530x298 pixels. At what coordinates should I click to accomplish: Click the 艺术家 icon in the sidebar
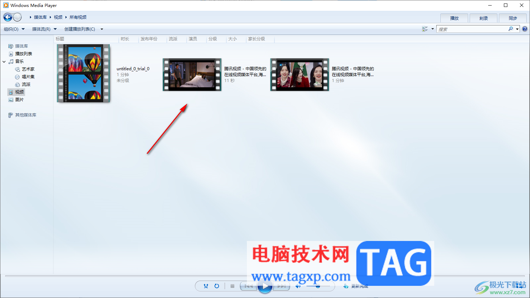17,69
